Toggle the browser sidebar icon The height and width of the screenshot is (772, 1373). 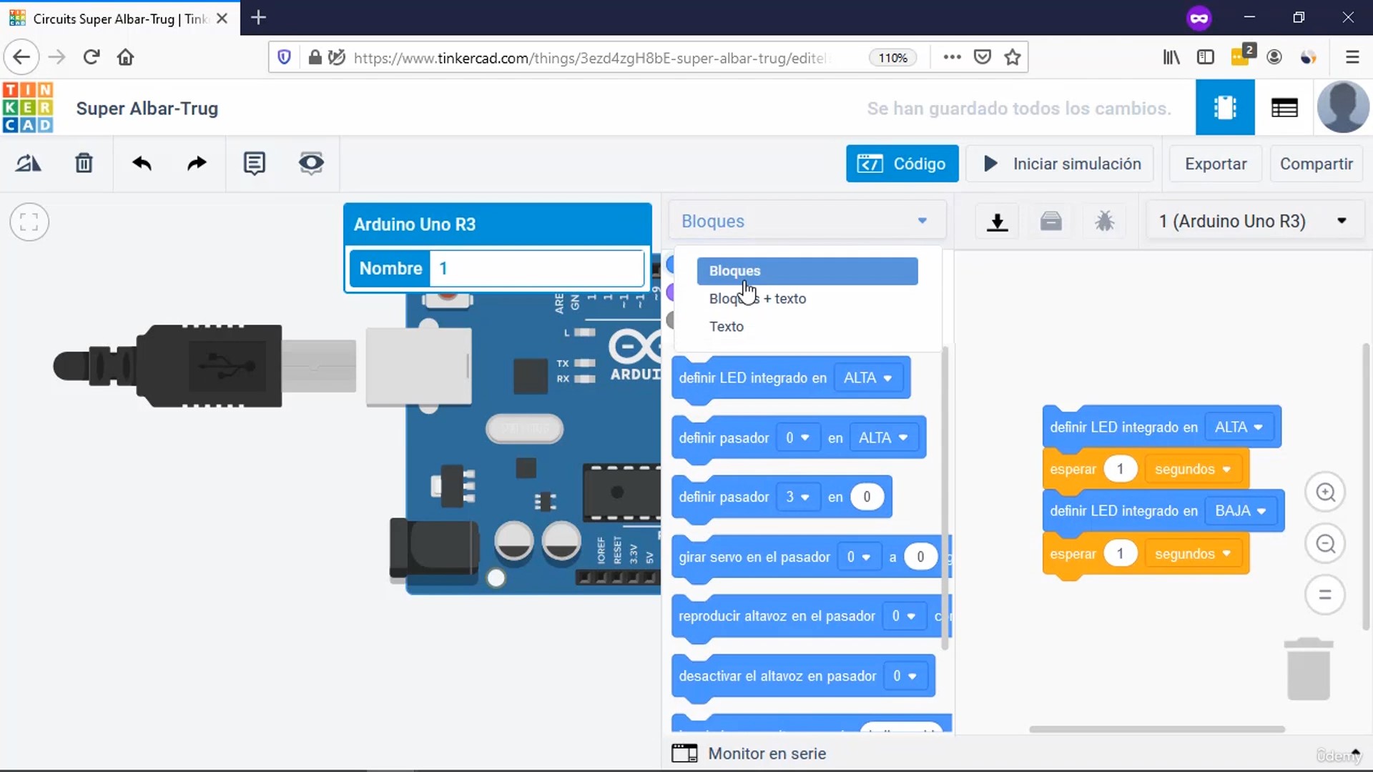coord(1206,57)
